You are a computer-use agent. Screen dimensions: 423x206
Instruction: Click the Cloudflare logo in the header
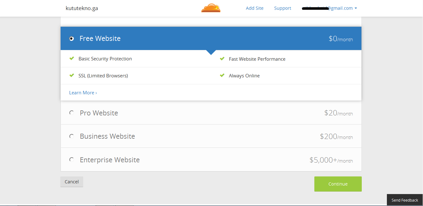tap(211, 8)
